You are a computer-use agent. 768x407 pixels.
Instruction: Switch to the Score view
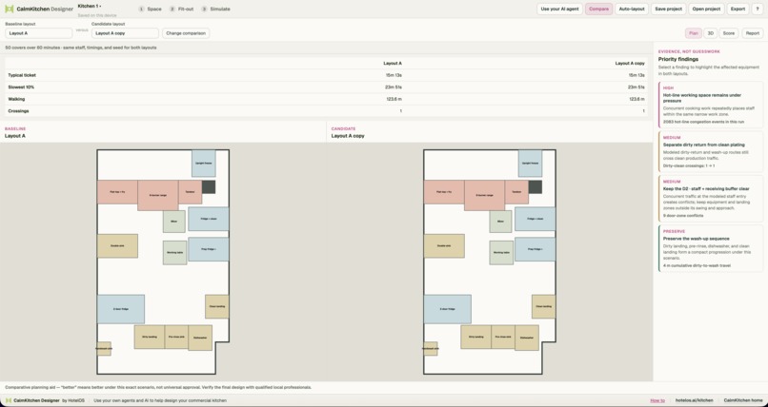pyautogui.click(x=729, y=33)
